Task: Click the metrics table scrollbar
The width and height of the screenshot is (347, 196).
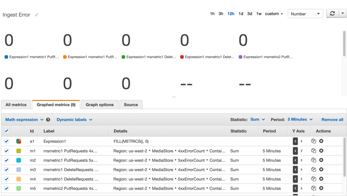Action: point(344,157)
